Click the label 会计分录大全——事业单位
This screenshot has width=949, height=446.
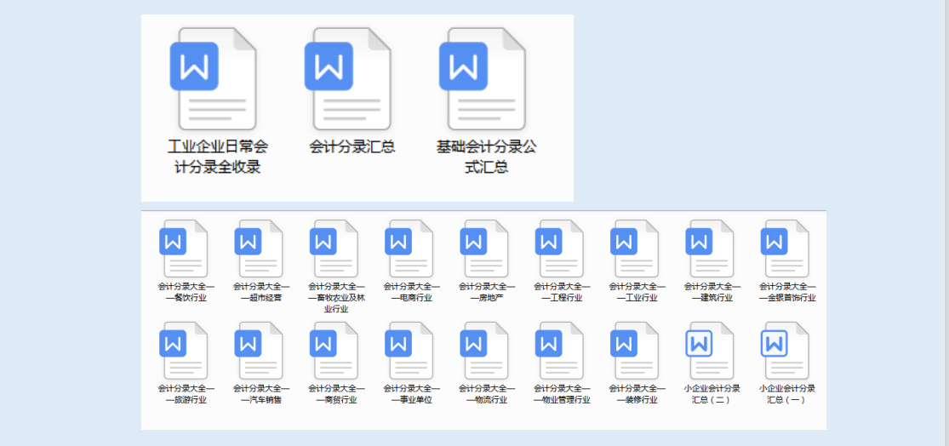(x=412, y=394)
